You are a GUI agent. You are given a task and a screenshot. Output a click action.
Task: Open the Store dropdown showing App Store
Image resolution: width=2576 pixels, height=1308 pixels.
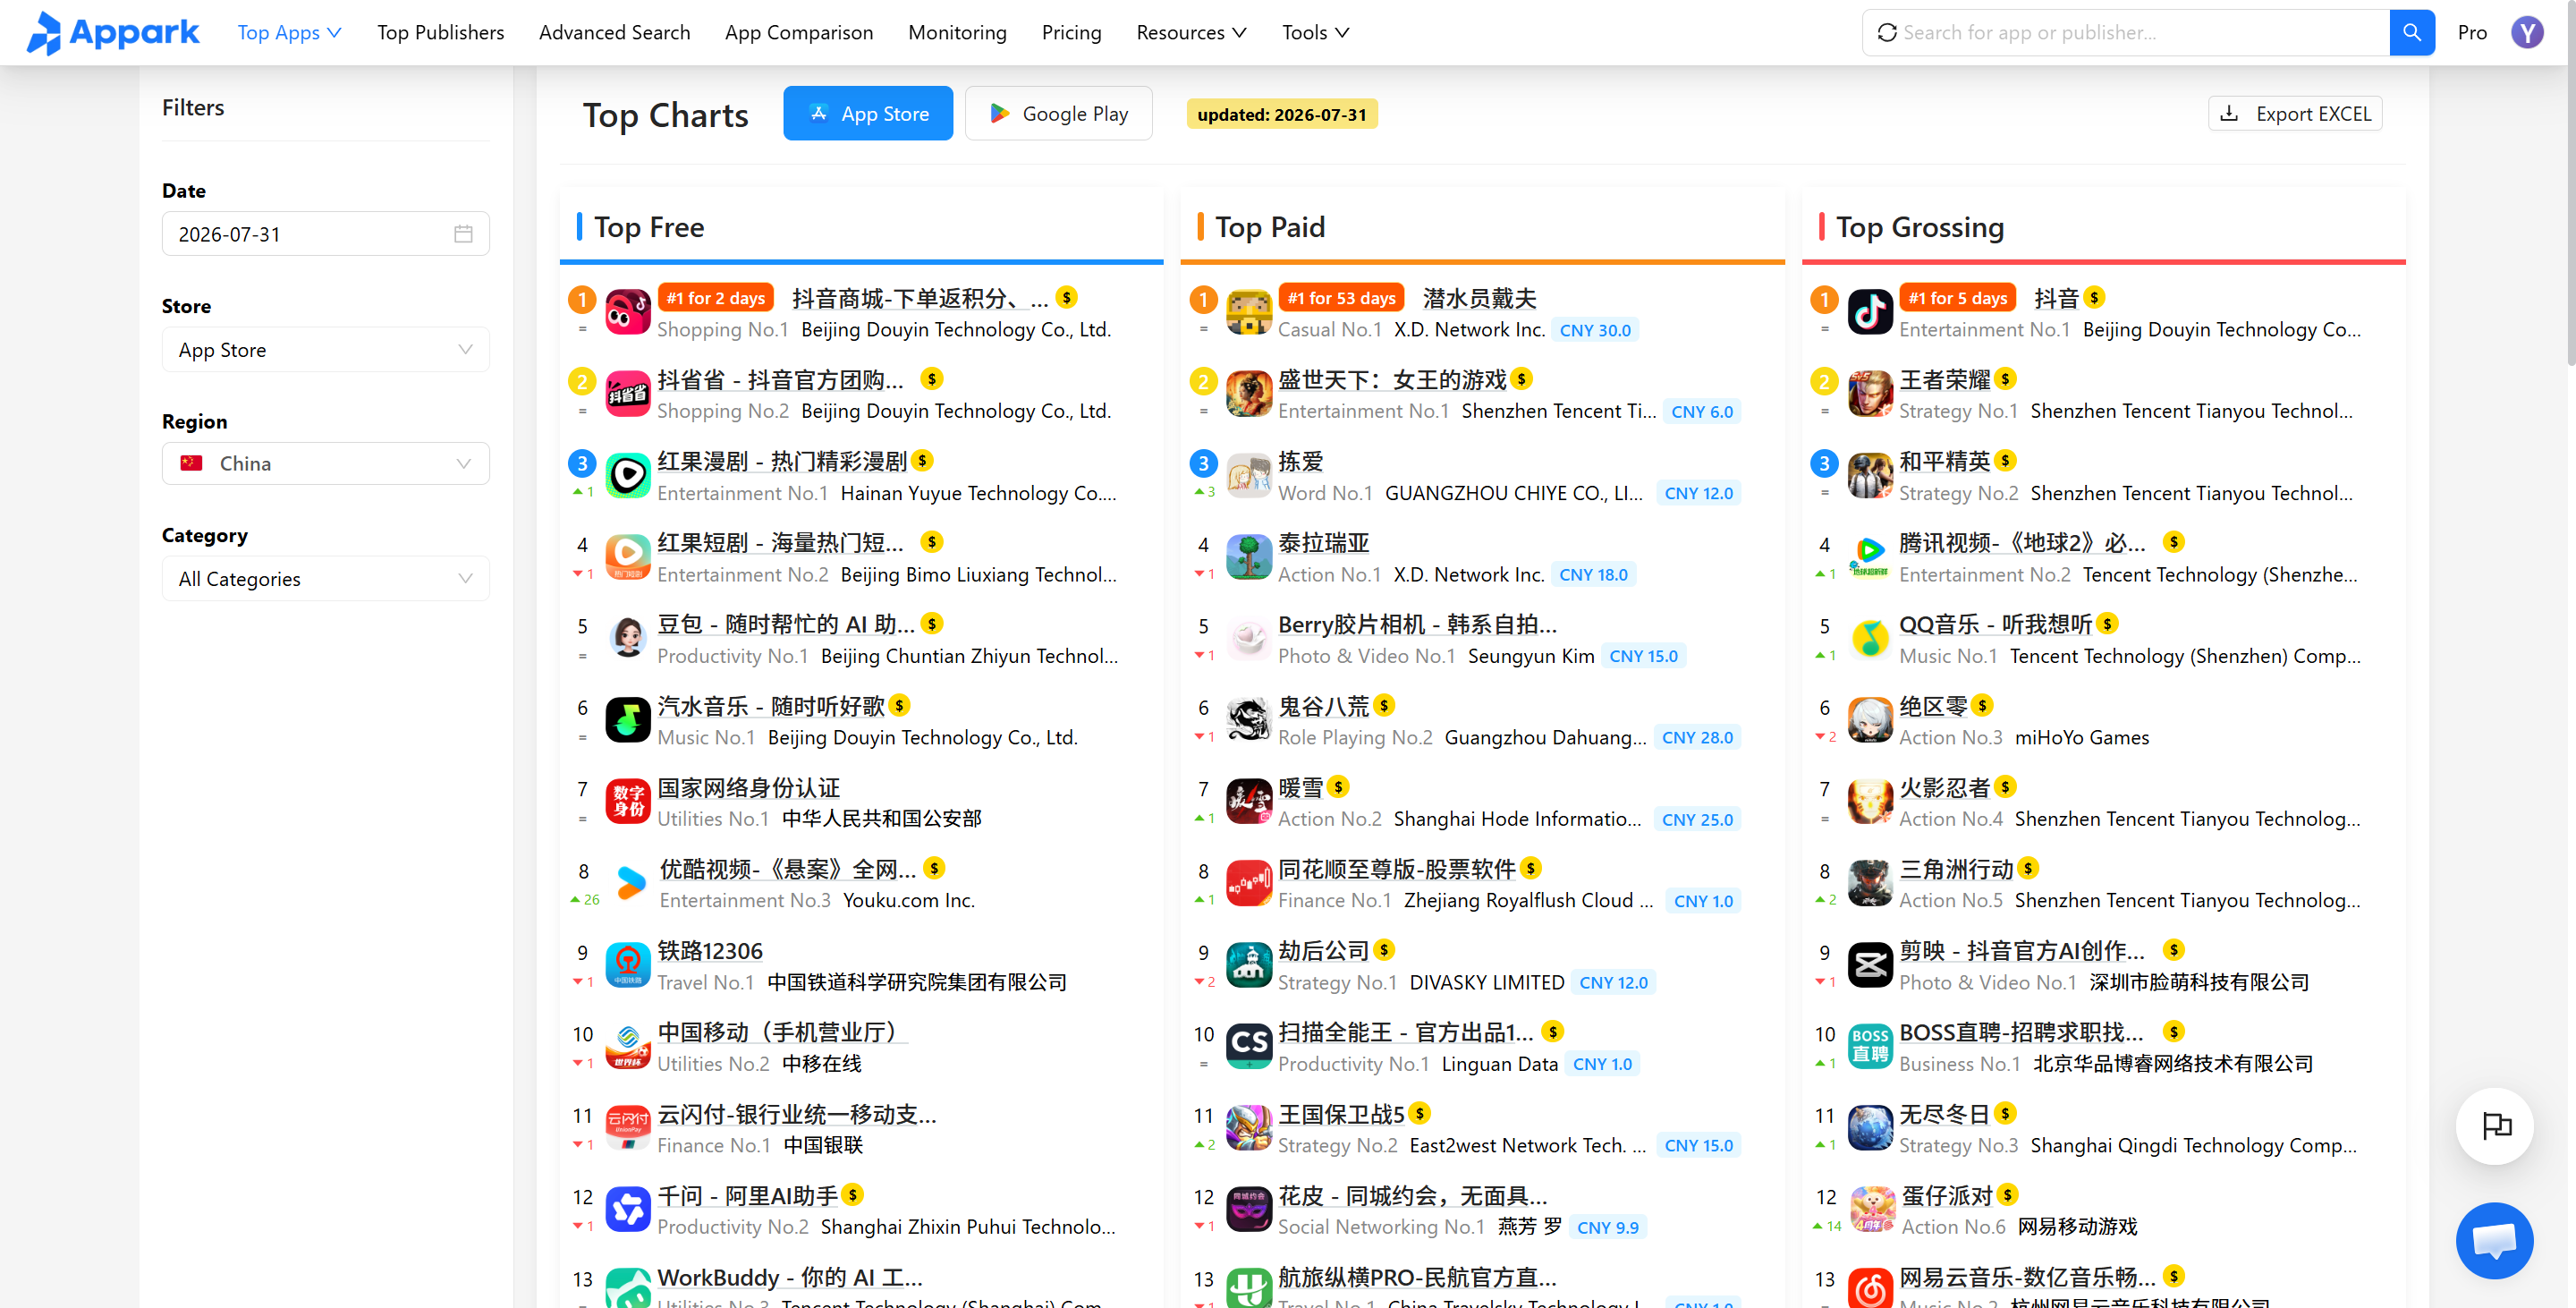pyautogui.click(x=325, y=349)
